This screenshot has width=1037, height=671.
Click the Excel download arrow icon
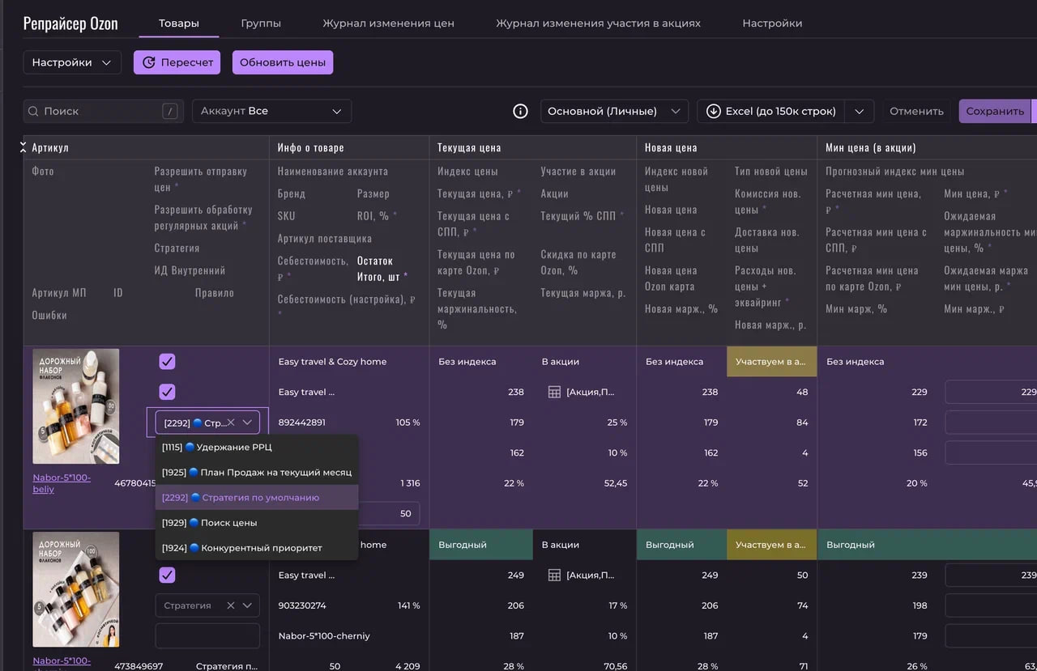click(714, 111)
